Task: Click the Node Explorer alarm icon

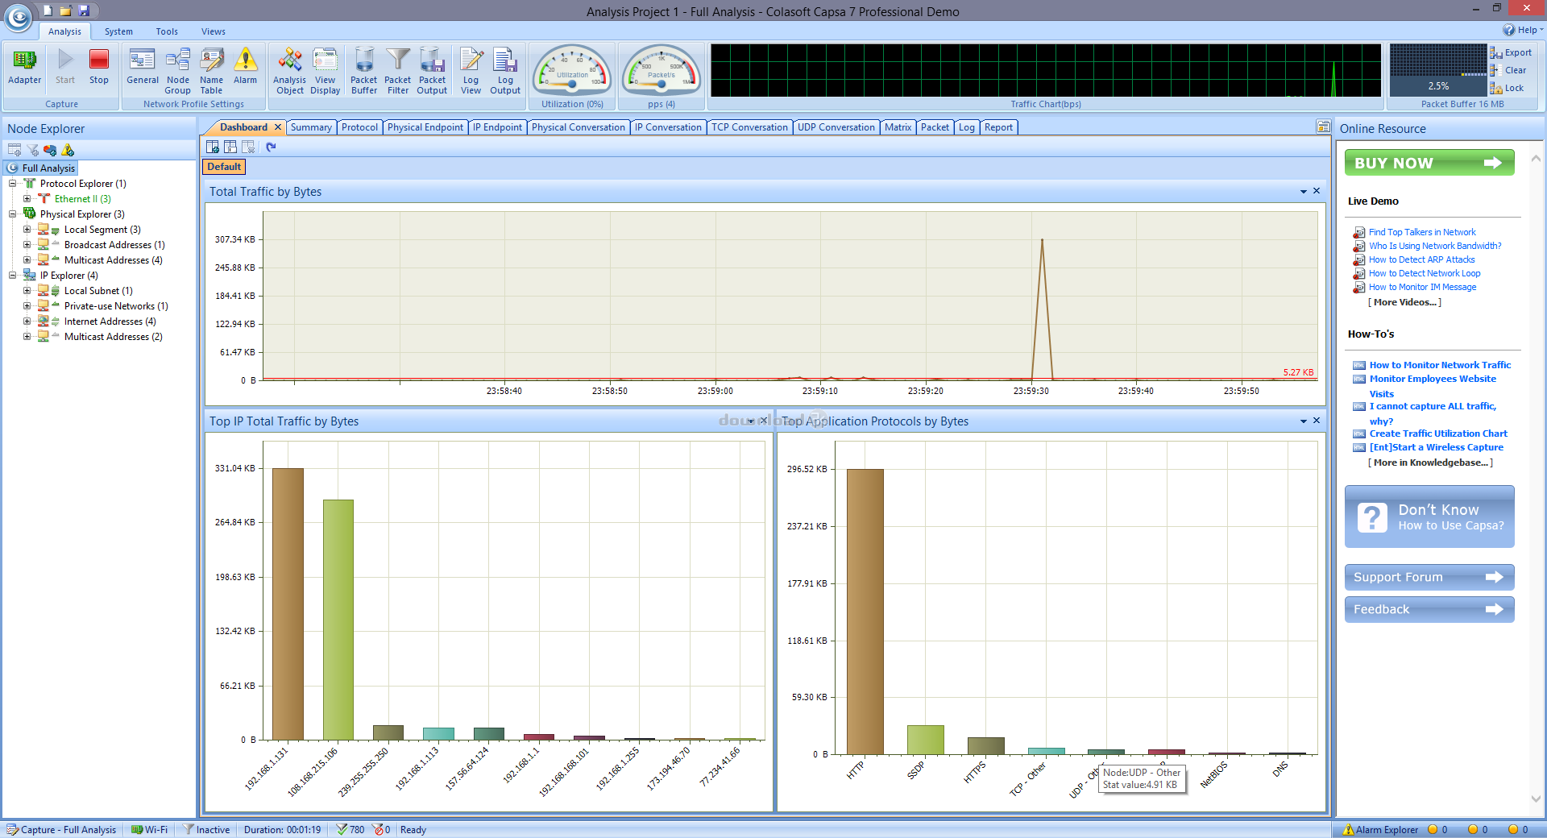Action: coord(68,150)
